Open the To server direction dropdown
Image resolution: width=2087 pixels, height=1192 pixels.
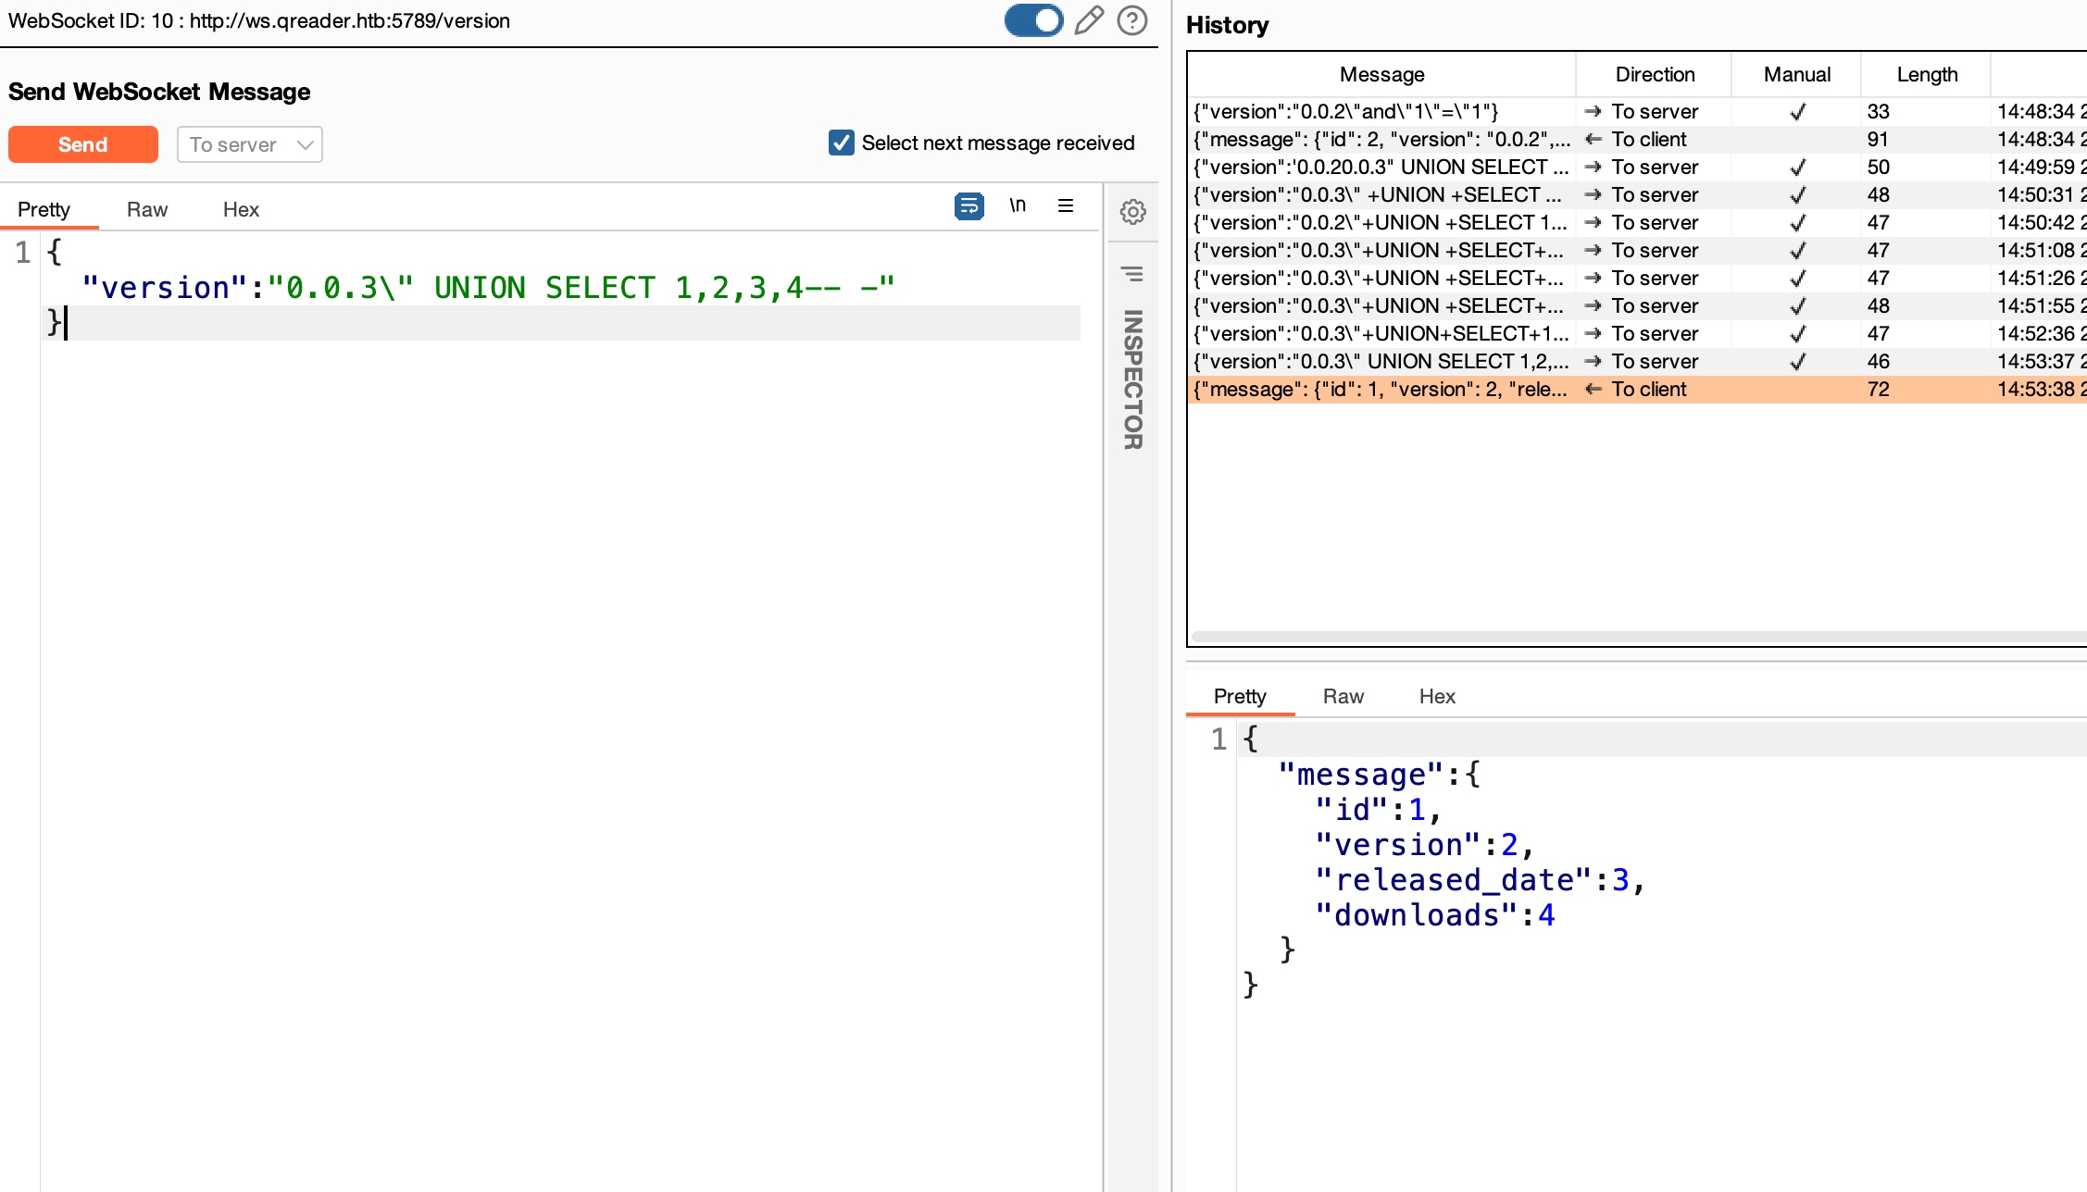pyautogui.click(x=249, y=144)
